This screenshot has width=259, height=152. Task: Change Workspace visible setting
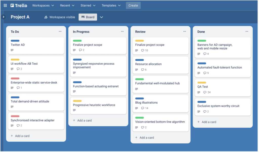pos(60,17)
